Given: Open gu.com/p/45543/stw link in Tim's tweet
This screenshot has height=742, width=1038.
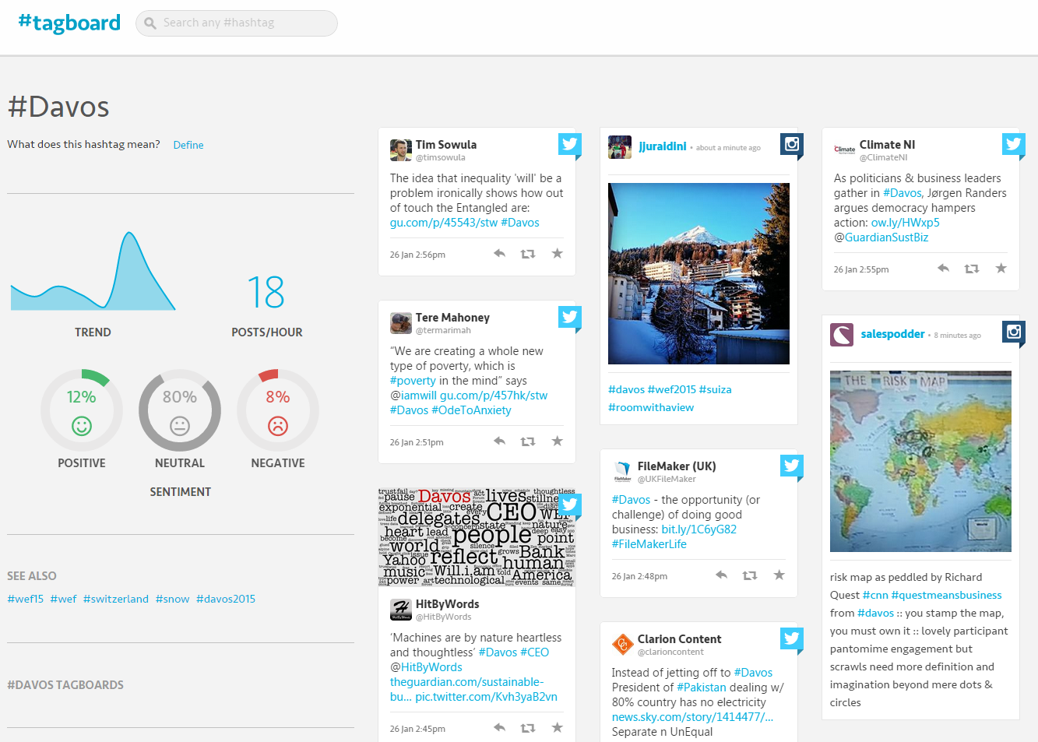Looking at the screenshot, I should [x=444, y=223].
